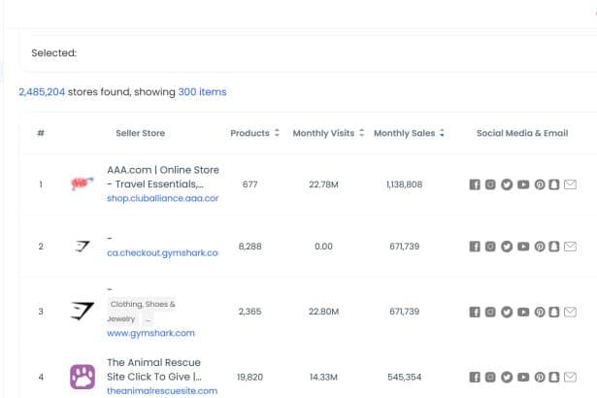Viewport: 597px width, 398px height.
Task: Open shop.cluballiance.aaa.com store link
Action: [162, 198]
